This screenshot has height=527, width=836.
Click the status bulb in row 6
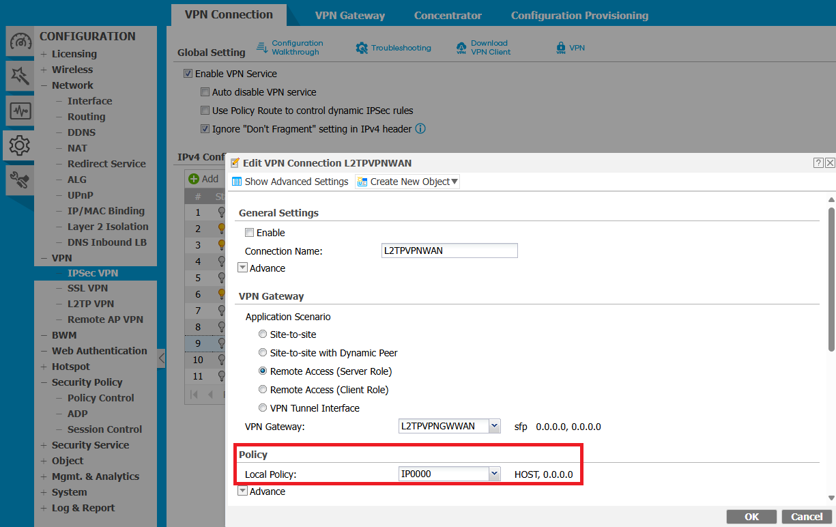[222, 294]
